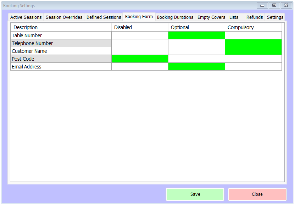Image resolution: width=295 pixels, height=205 pixels.
Task: Set Email Address to Compulsory
Action: coord(253,67)
